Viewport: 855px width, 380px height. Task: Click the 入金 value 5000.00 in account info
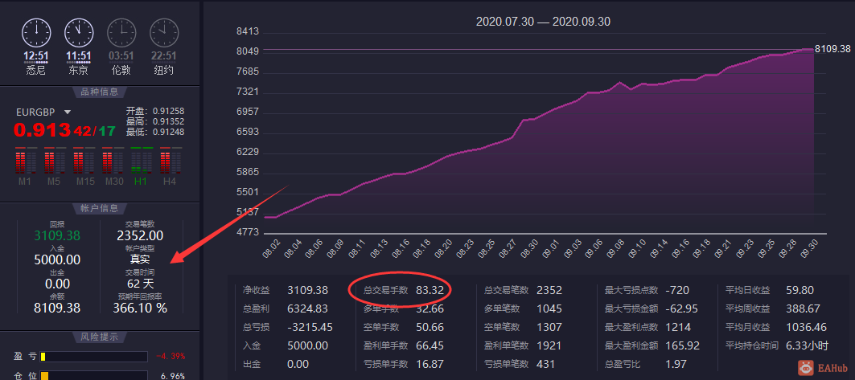57,259
